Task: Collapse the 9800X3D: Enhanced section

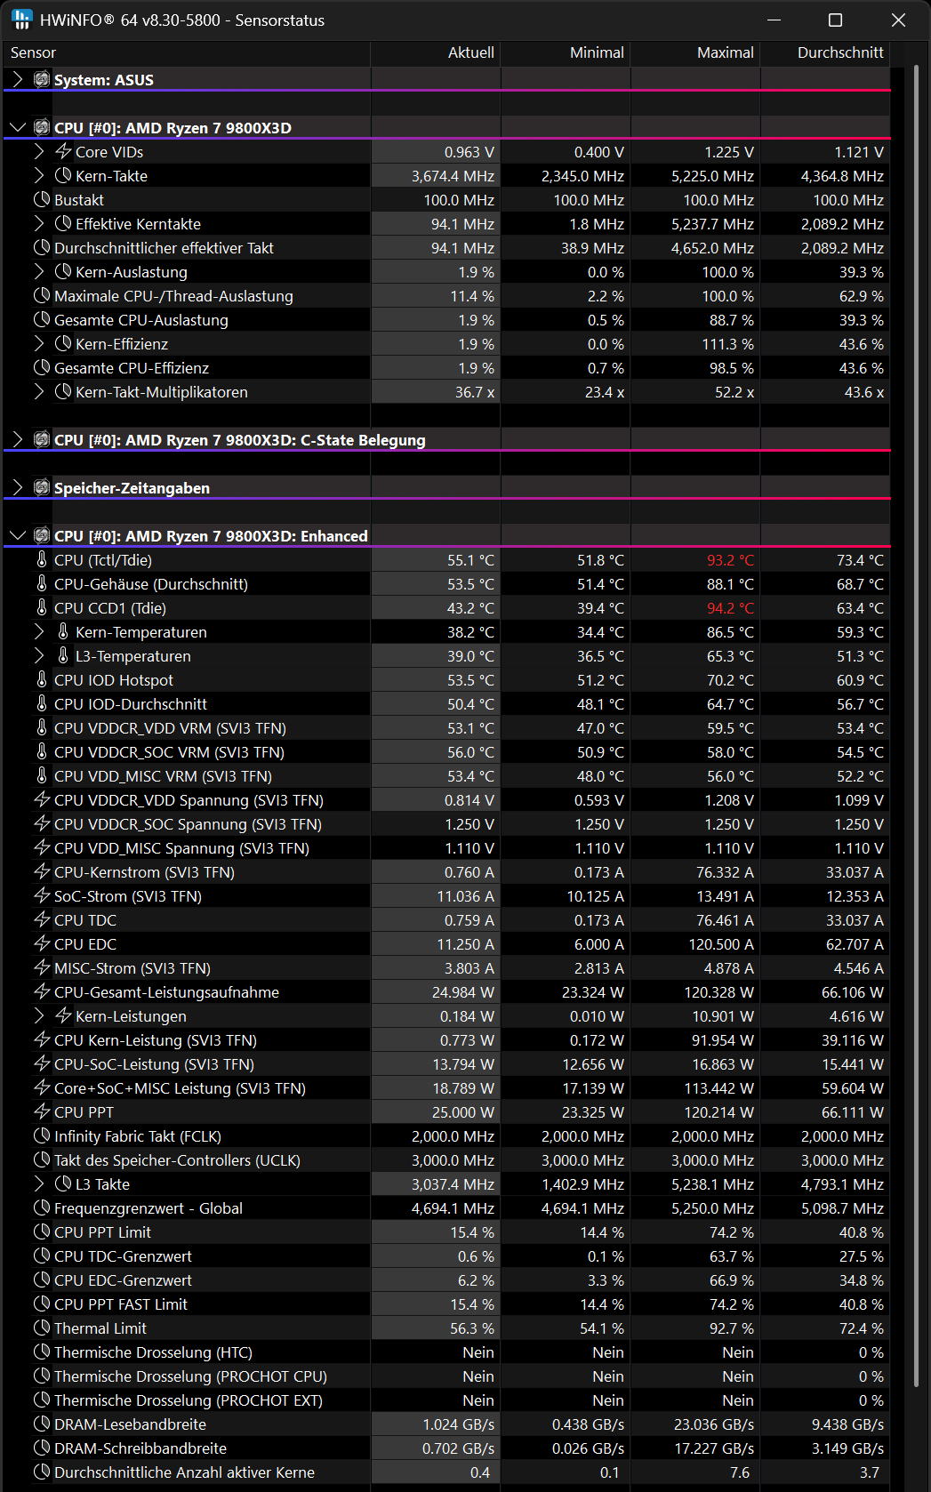Action: pyautogui.click(x=18, y=536)
